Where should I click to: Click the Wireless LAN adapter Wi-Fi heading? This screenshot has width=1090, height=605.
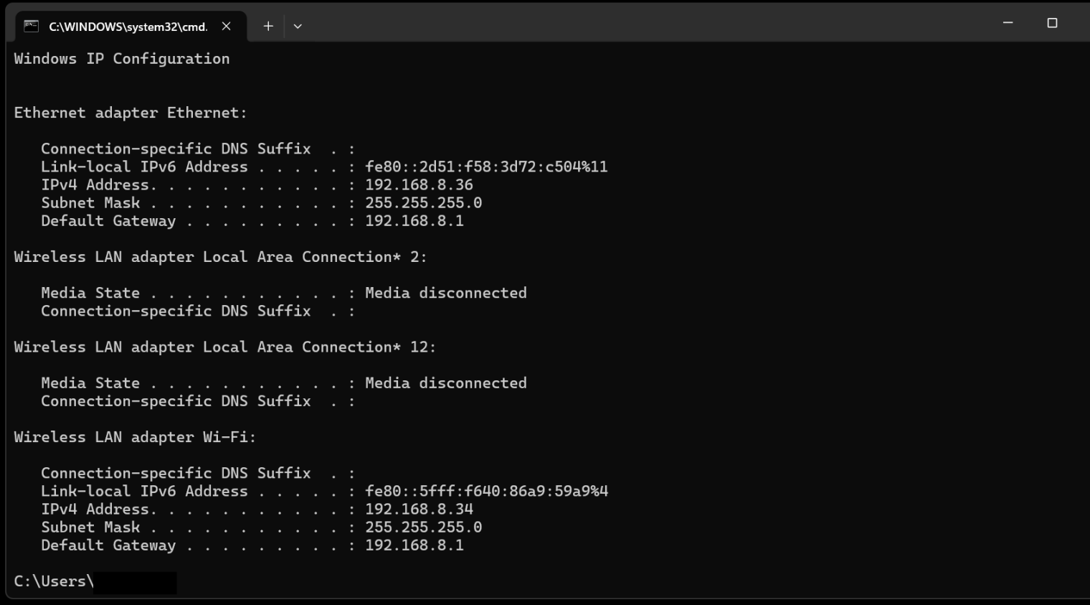[135, 437]
